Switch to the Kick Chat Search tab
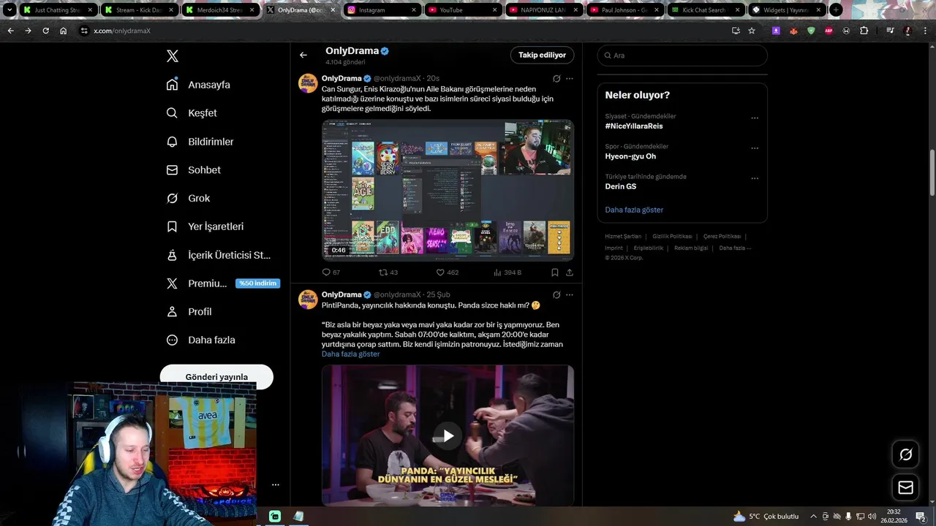 705,10
